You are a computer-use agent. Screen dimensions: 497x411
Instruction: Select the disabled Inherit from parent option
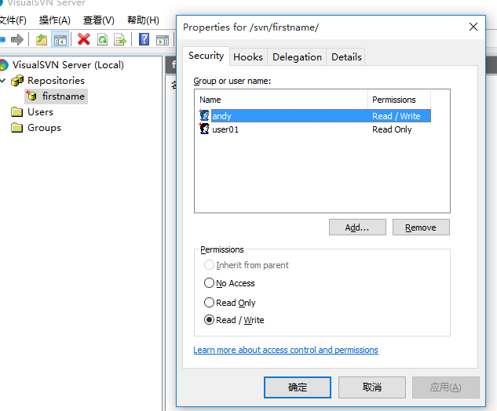[x=209, y=264]
